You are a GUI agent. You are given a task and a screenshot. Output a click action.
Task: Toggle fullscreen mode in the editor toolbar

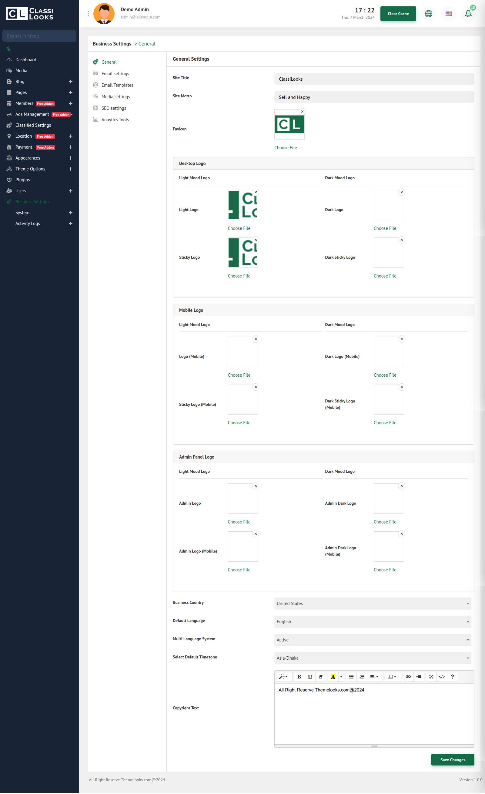431,677
